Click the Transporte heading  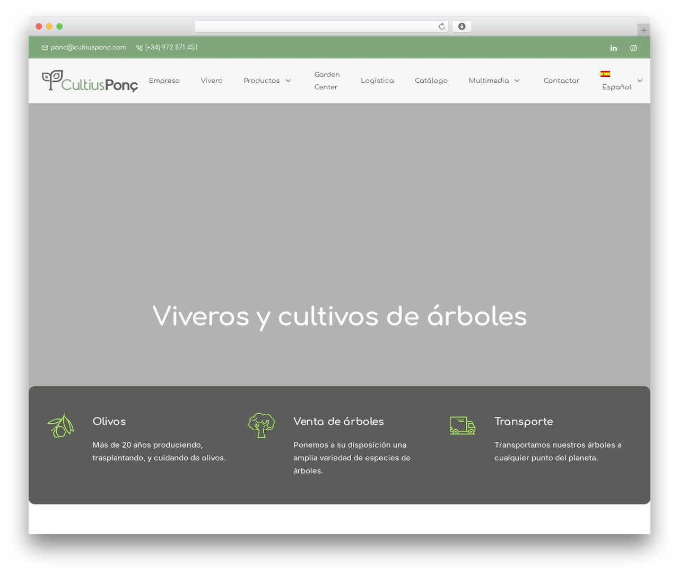coord(524,421)
